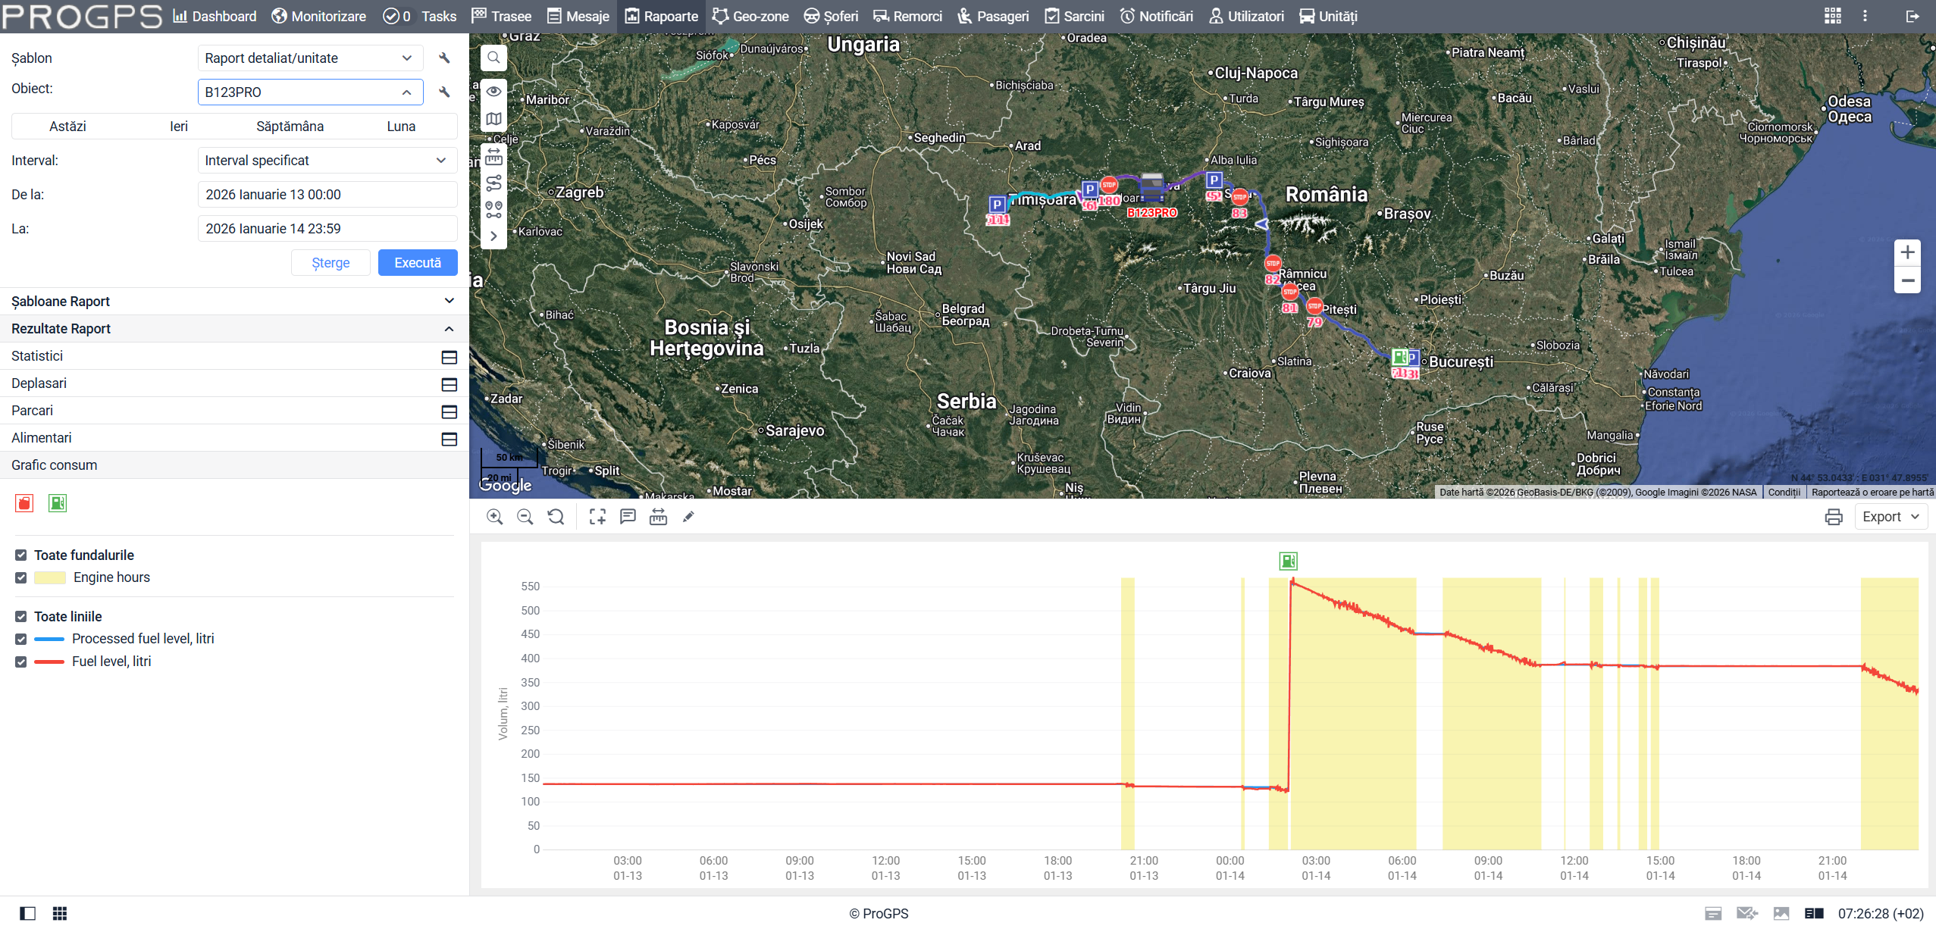Click the refueling marker above the chart
The height and width of the screenshot is (926, 1936).
(1288, 561)
